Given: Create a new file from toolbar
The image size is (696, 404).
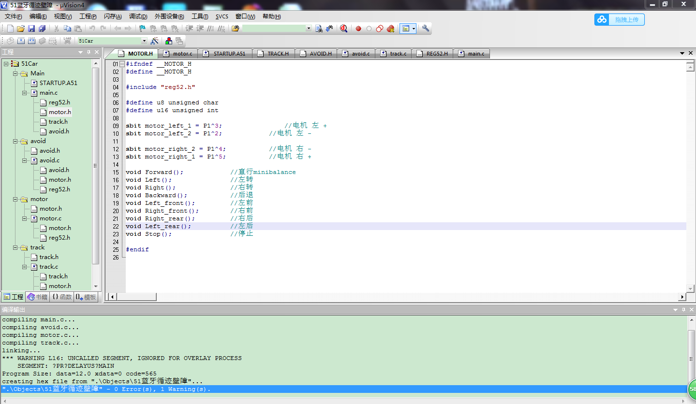Looking at the screenshot, I should tap(10, 29).
